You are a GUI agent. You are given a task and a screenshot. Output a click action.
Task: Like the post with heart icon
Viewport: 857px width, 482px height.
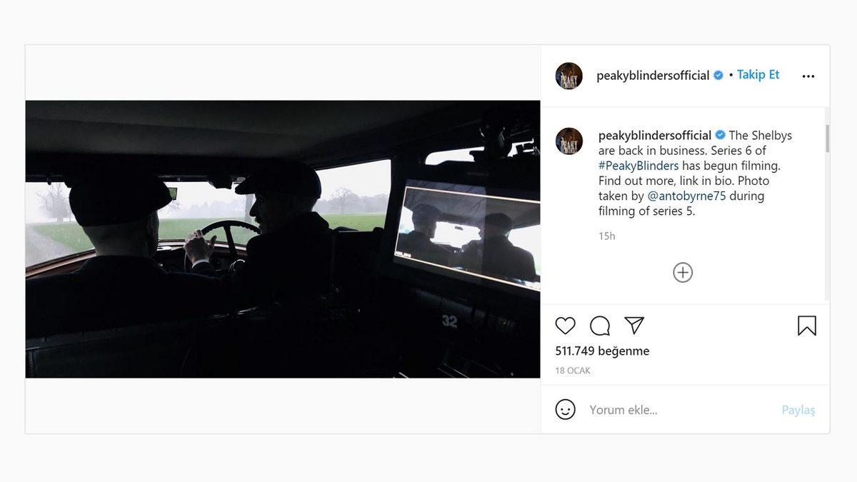565,326
